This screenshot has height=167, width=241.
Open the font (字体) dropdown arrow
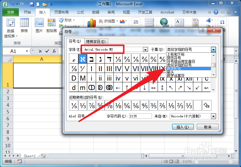tap(145, 49)
